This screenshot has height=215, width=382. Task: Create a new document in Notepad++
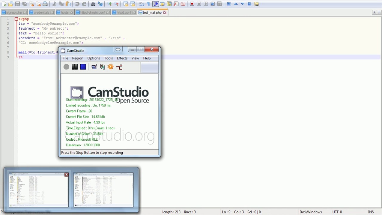pos(4,4)
